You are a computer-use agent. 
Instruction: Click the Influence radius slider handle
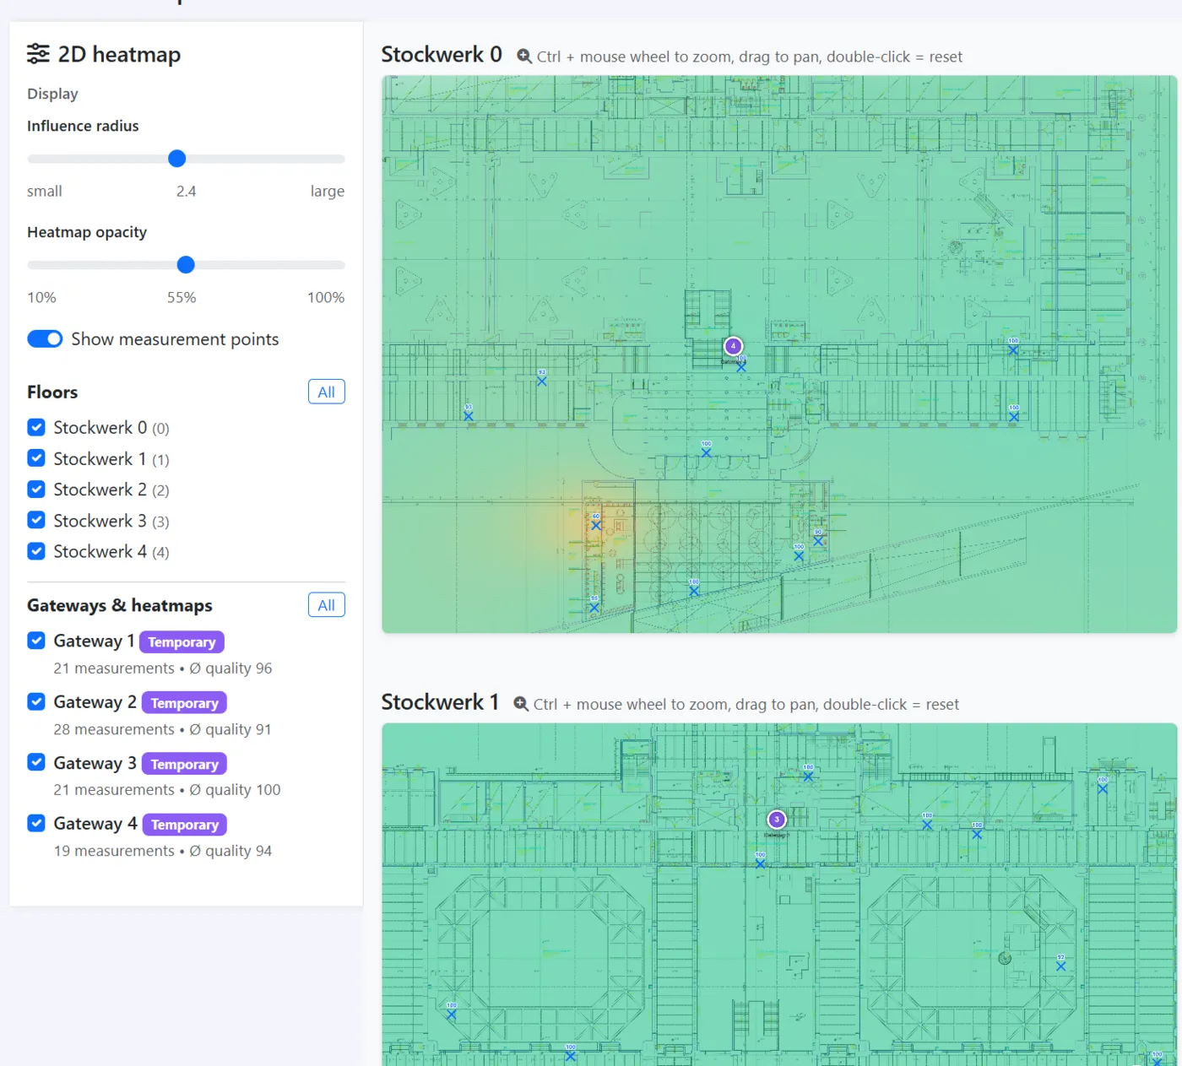(x=176, y=159)
